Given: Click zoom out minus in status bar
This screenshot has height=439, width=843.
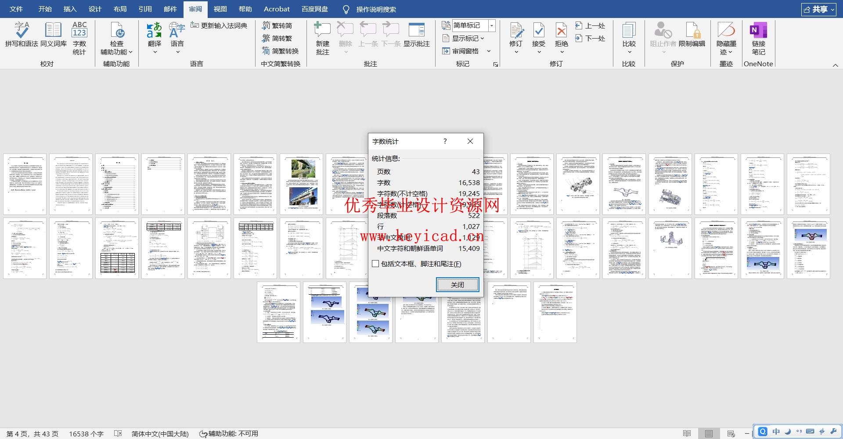Looking at the screenshot, I should tap(747, 433).
